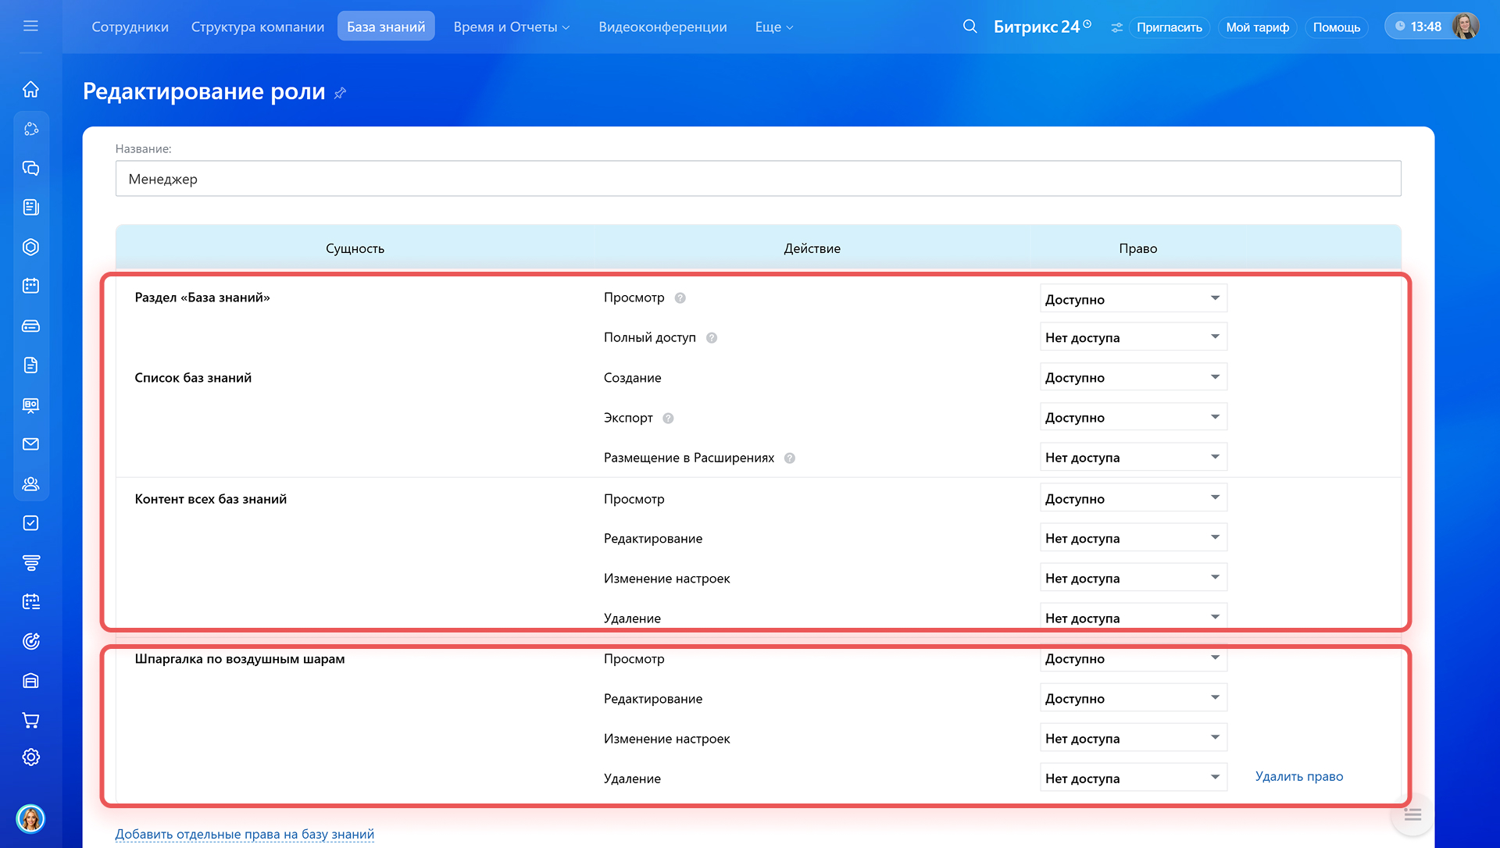The image size is (1500, 848).
Task: Click the pin icon beside page title
Action: tap(340, 93)
